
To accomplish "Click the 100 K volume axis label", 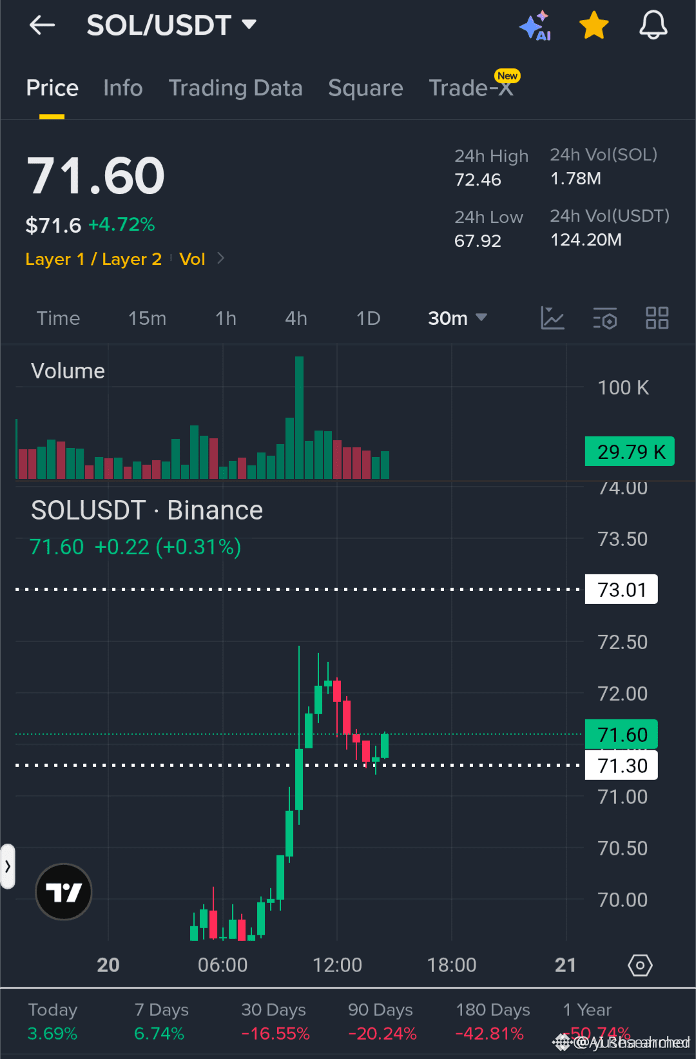I will click(x=623, y=387).
